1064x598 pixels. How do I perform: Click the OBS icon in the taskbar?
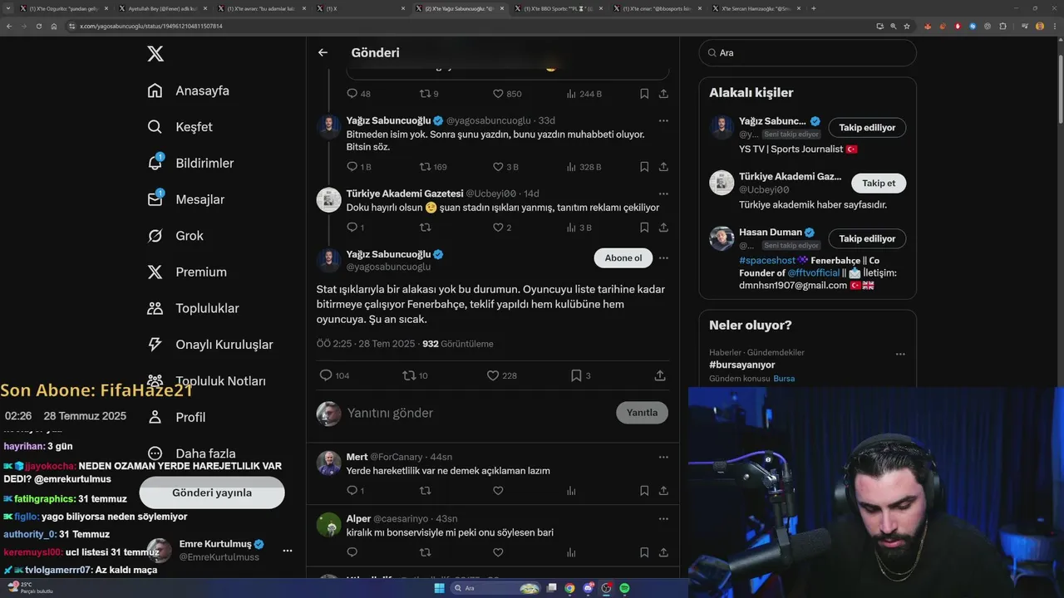click(606, 588)
